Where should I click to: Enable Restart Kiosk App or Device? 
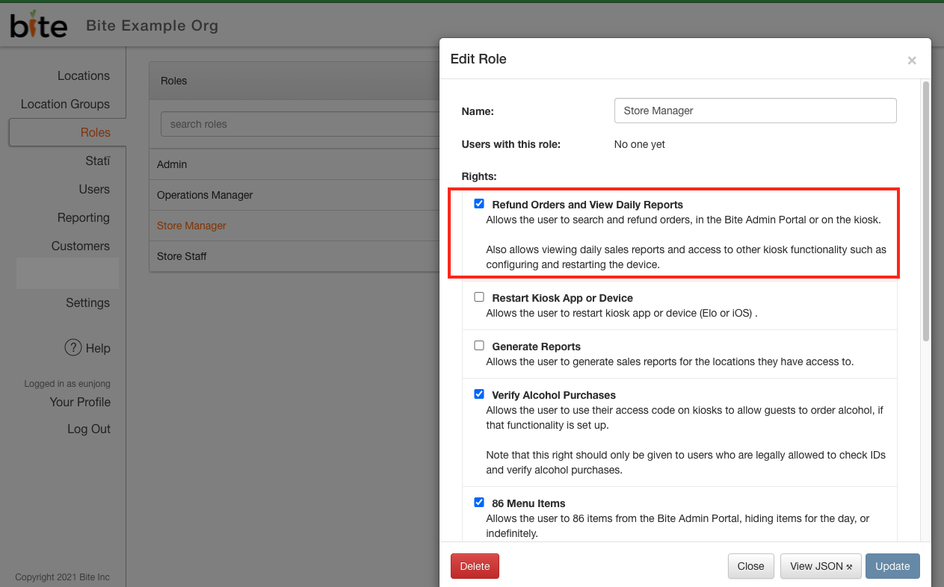(479, 296)
